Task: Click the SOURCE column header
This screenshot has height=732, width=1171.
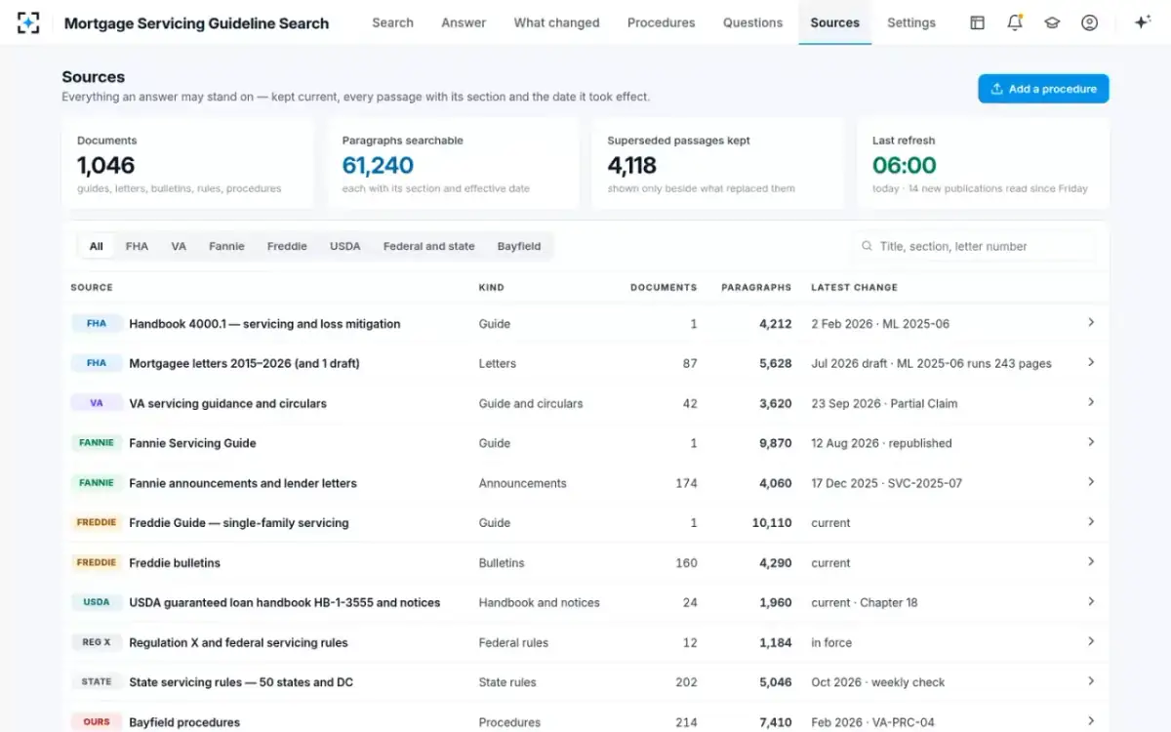Action: 92,287
